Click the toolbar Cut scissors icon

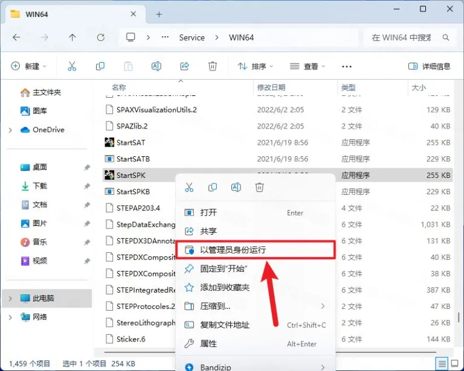(x=72, y=66)
